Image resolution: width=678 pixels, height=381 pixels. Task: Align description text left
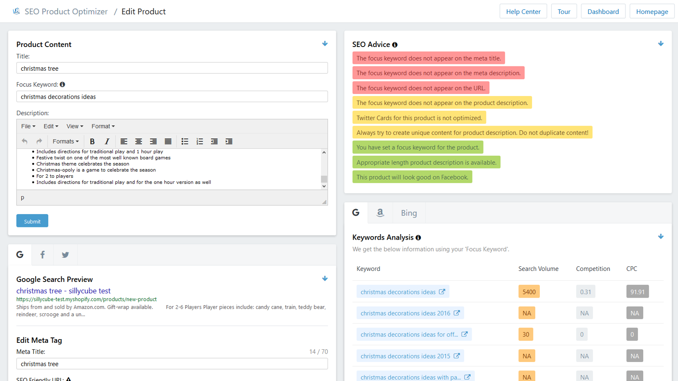tap(124, 141)
